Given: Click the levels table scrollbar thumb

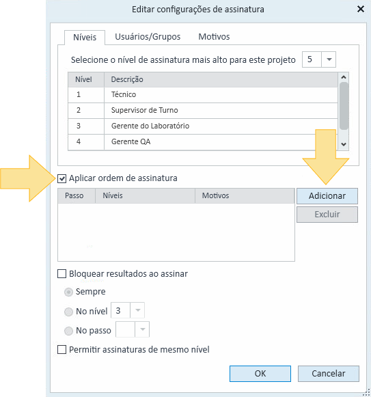Looking at the screenshot, I should pyautogui.click(x=344, y=106).
